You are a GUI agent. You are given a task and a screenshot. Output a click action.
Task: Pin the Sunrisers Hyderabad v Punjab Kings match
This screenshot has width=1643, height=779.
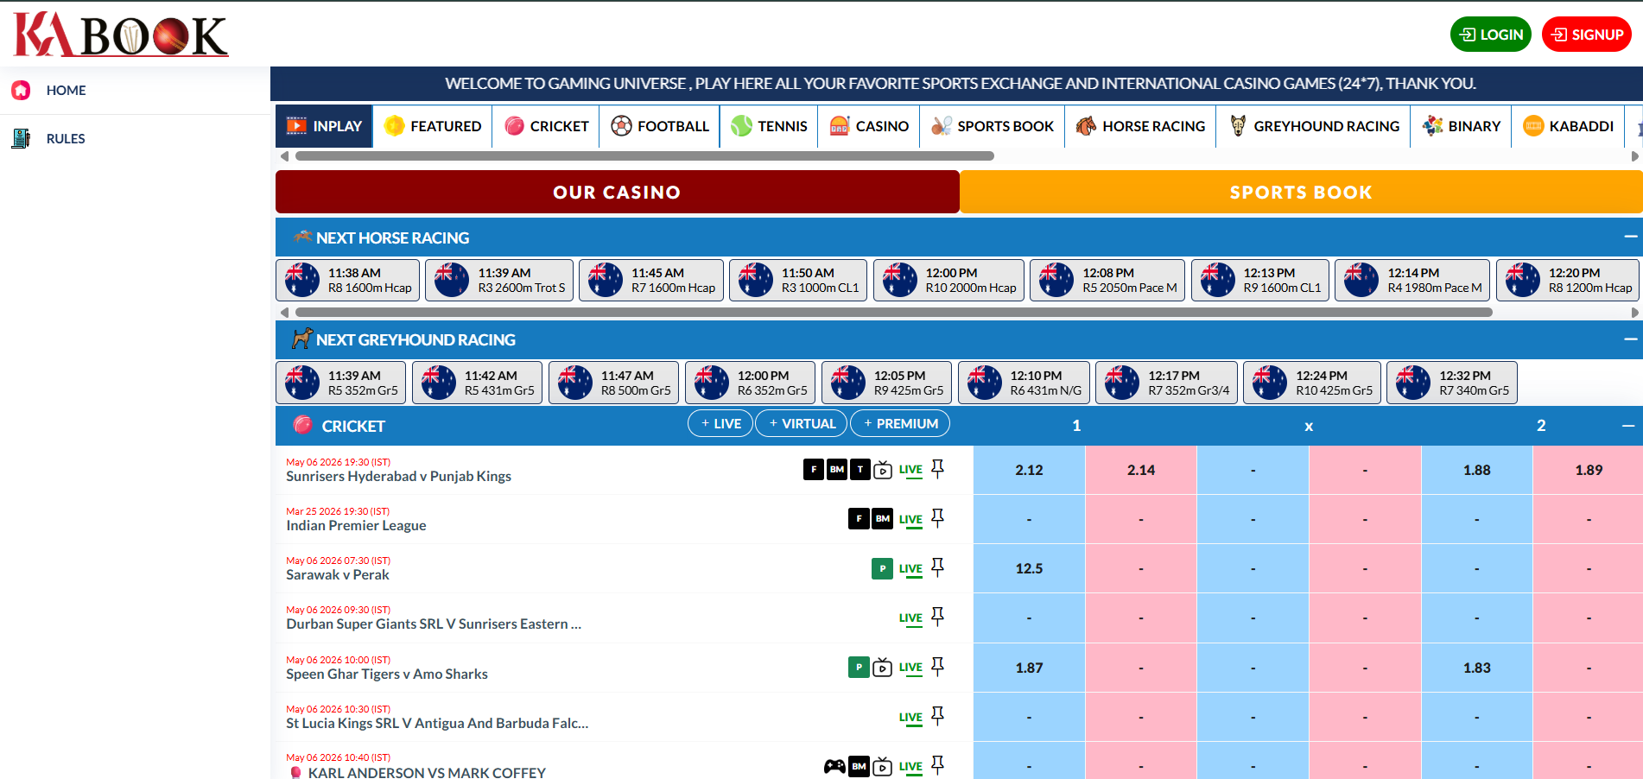tap(937, 469)
